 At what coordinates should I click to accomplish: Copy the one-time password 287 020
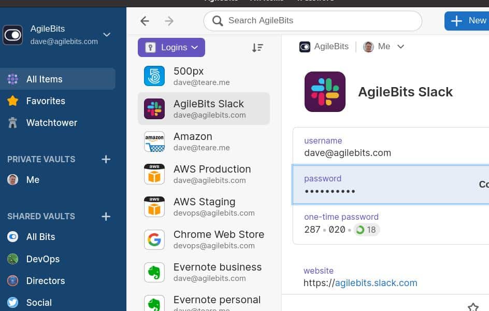tap(325, 230)
